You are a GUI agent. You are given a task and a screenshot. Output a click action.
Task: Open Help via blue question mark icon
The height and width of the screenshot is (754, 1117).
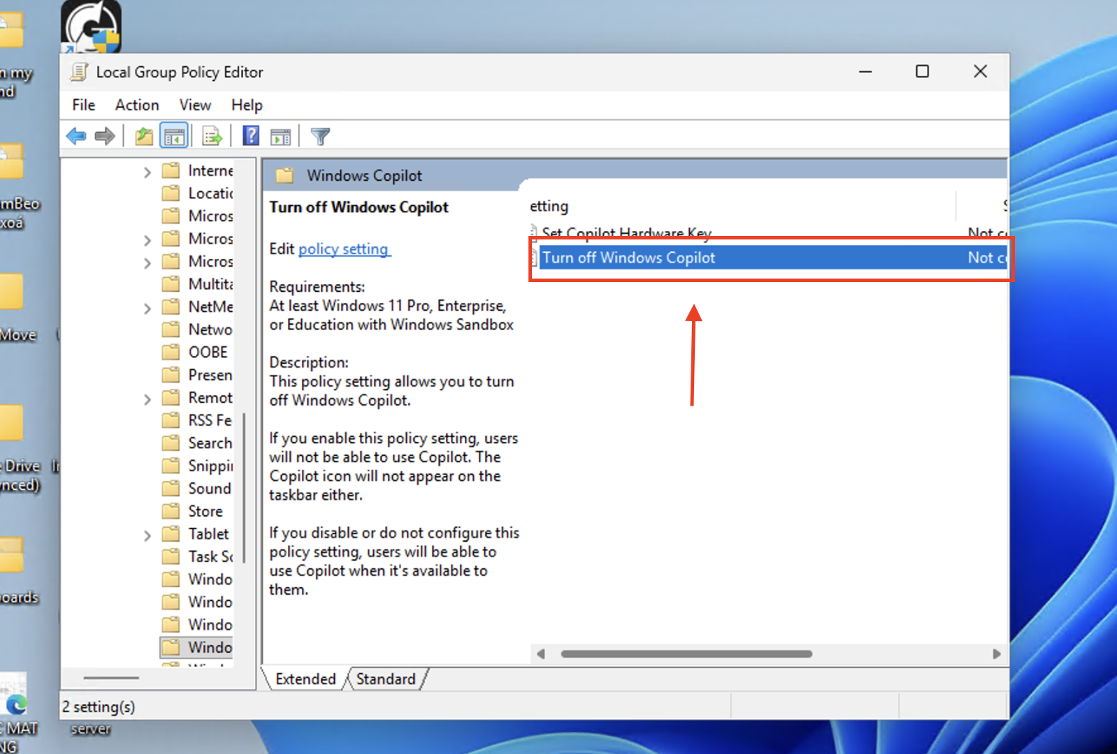250,136
